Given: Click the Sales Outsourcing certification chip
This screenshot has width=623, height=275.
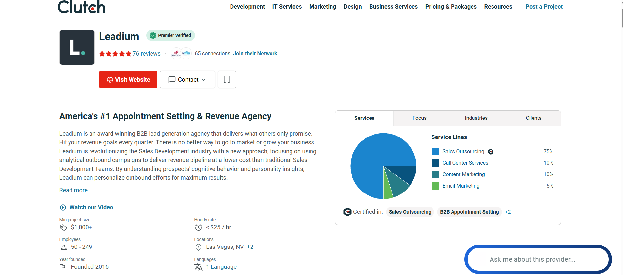Looking at the screenshot, I should point(410,212).
